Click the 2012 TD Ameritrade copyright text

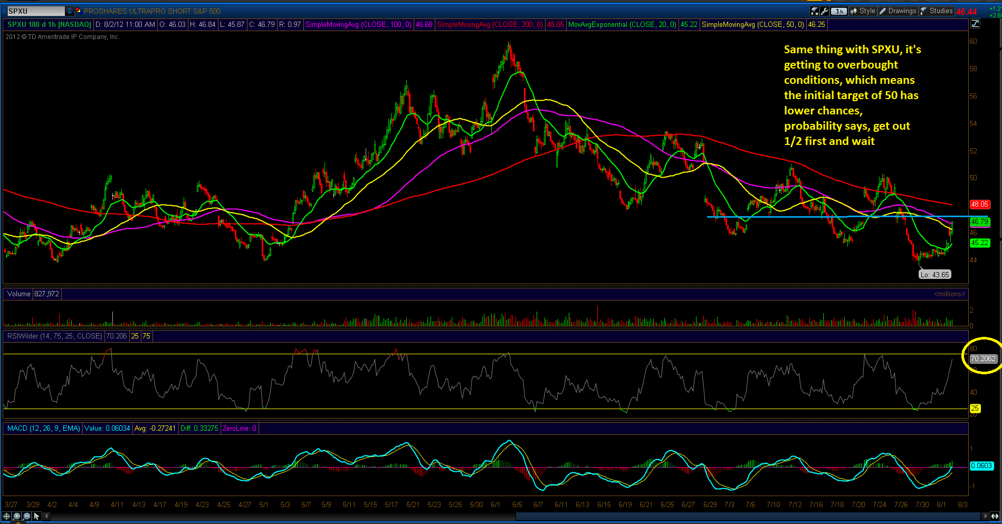click(x=63, y=37)
